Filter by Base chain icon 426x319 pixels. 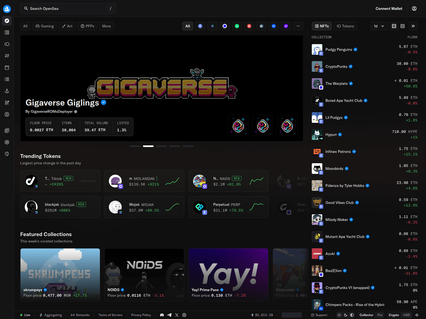225,26
